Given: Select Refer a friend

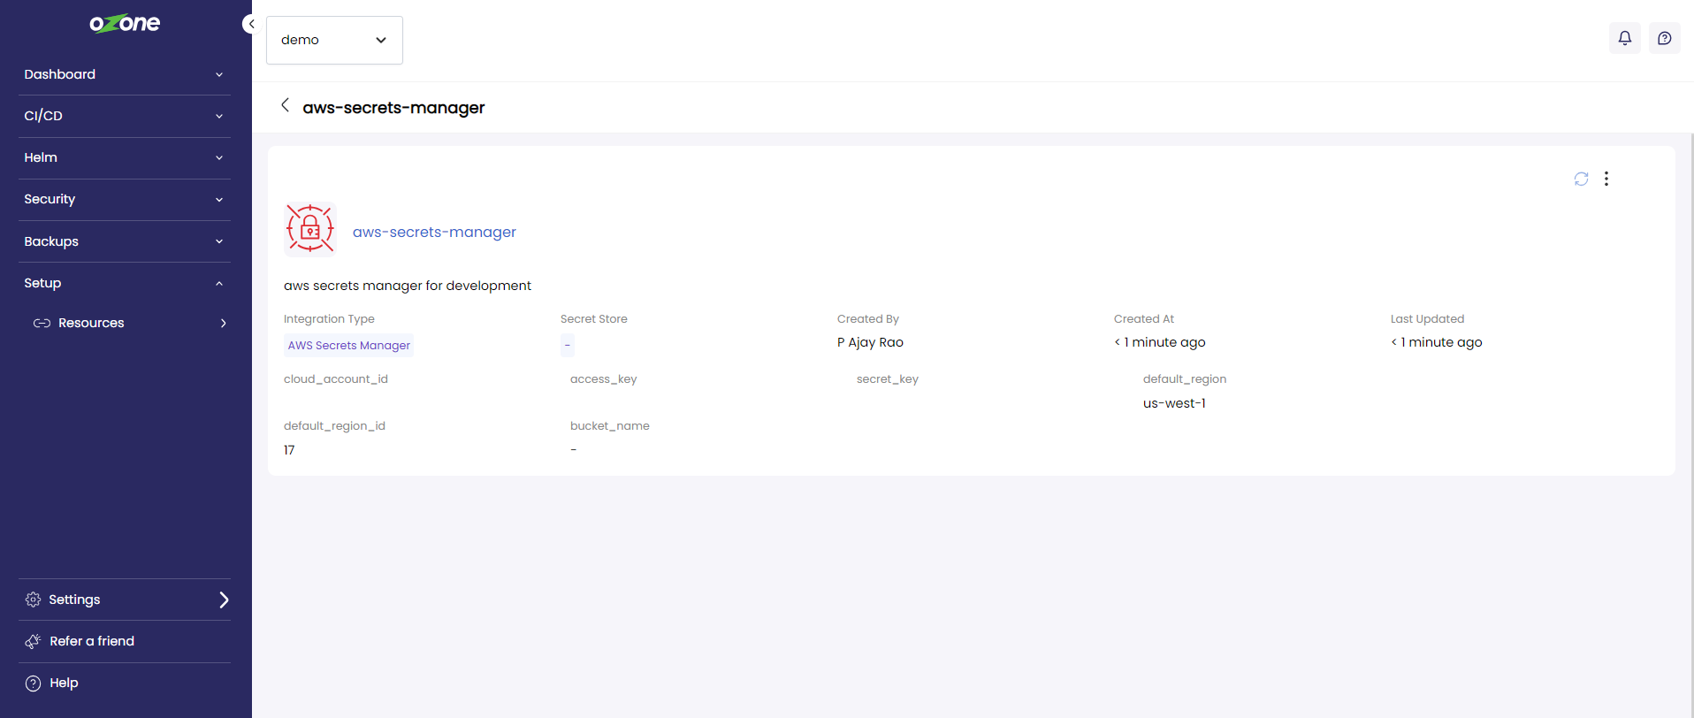Looking at the screenshot, I should (x=92, y=641).
